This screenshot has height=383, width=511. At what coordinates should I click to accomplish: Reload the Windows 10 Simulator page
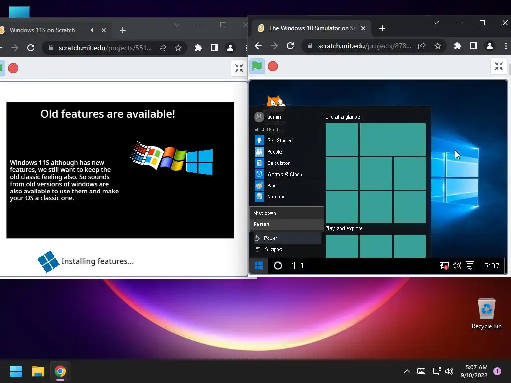click(x=290, y=46)
